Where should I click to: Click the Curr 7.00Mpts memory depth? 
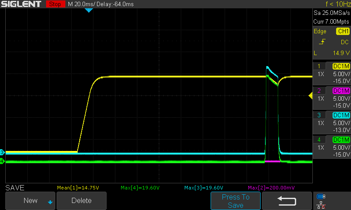click(331, 21)
